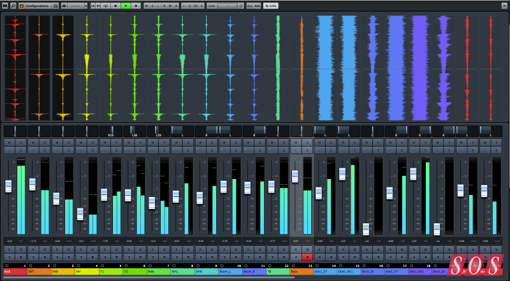Select the SNT channel name label
510x281 pixels.
point(40,271)
